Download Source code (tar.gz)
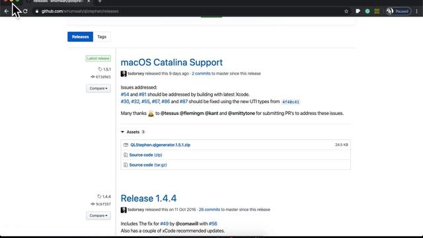 [x=148, y=165]
